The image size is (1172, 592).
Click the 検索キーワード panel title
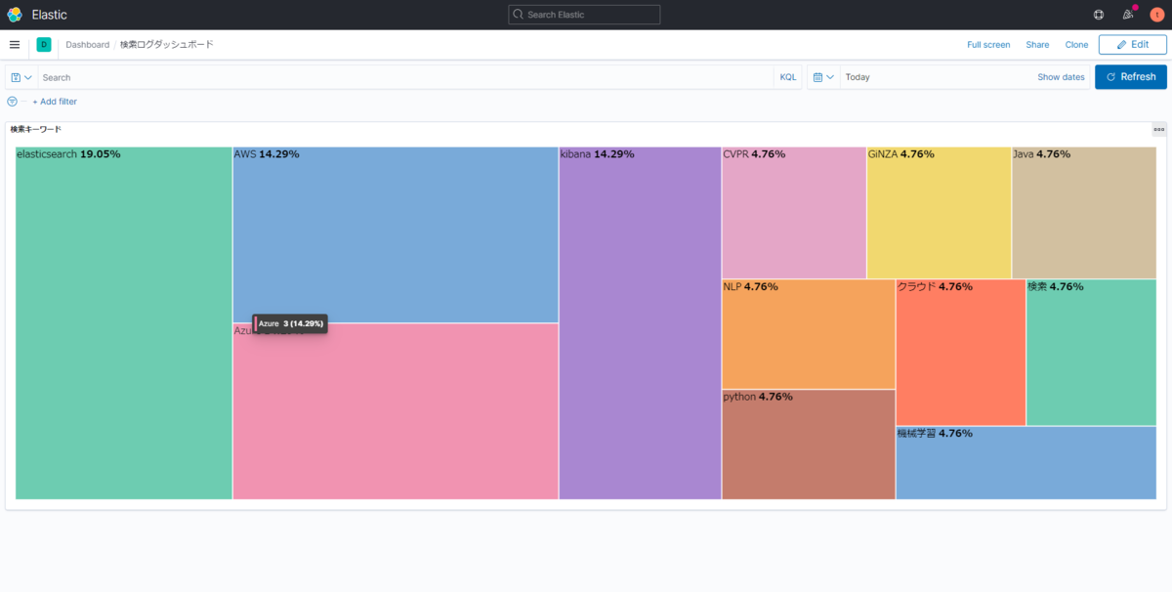(x=35, y=129)
